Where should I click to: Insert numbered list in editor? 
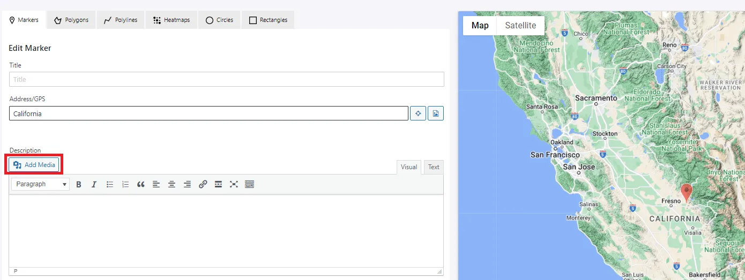click(x=125, y=184)
